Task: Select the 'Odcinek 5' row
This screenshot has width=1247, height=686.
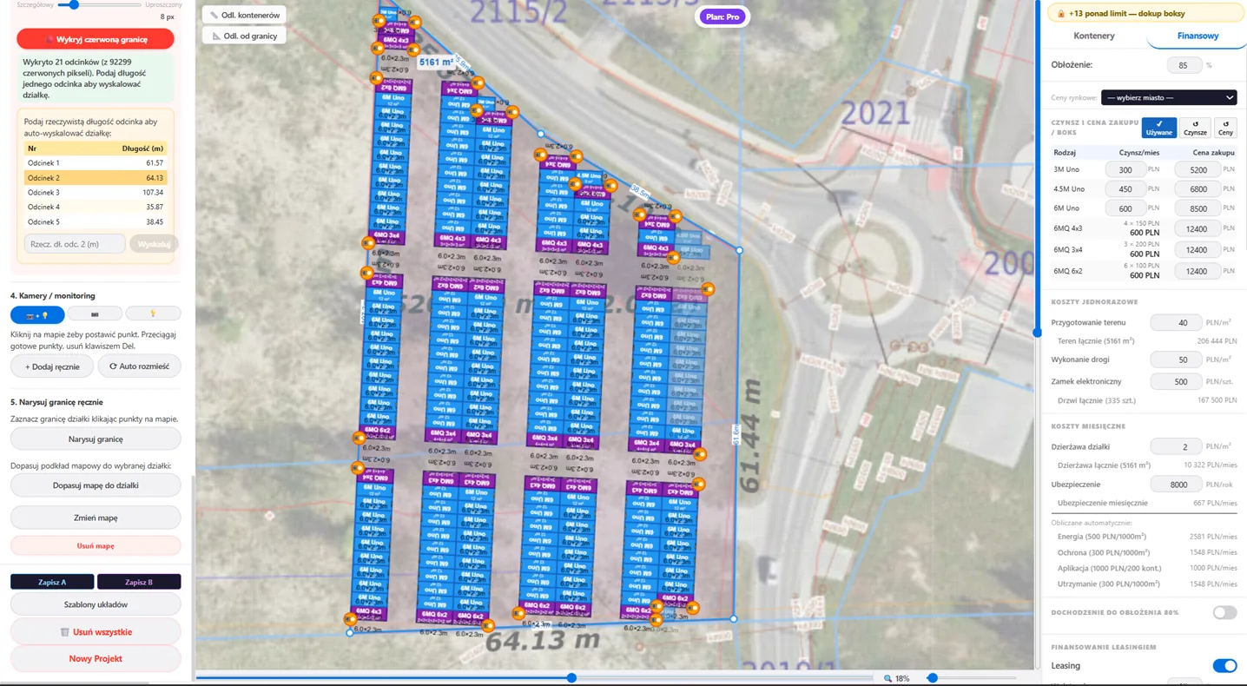Action: (96, 222)
